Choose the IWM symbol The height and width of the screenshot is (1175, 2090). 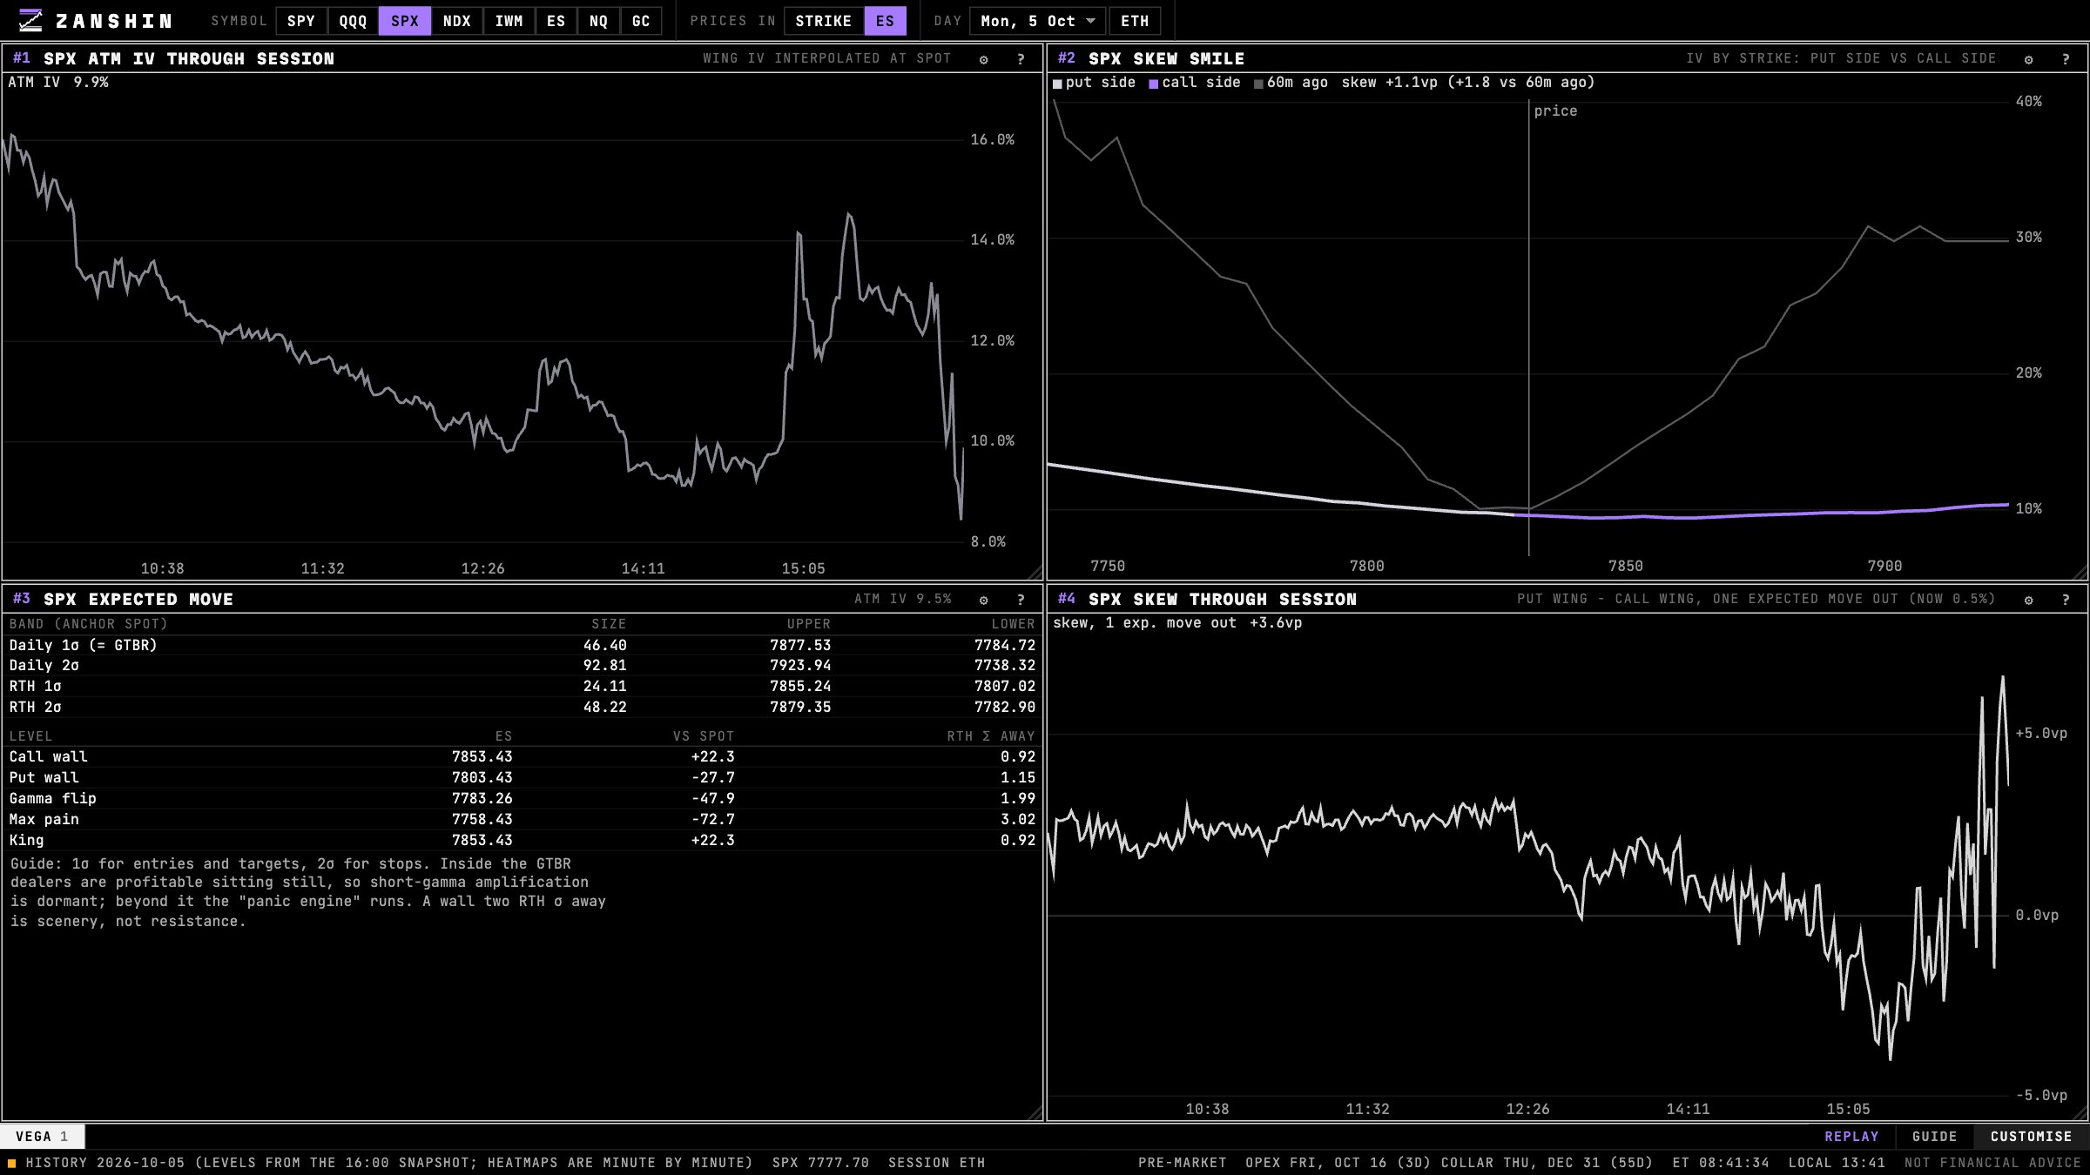[x=509, y=21]
